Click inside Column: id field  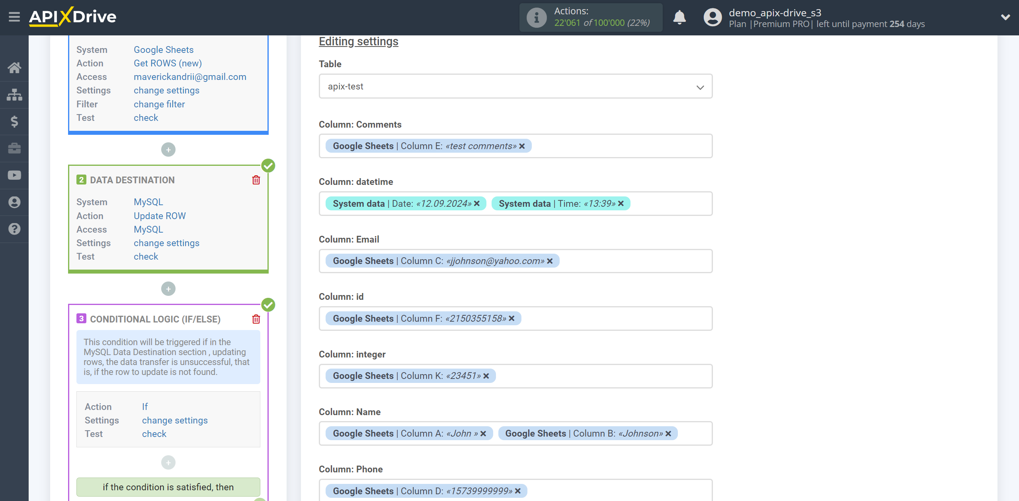[515, 318]
